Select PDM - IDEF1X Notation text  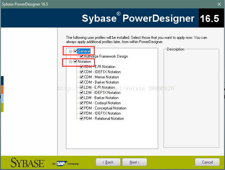(102, 113)
